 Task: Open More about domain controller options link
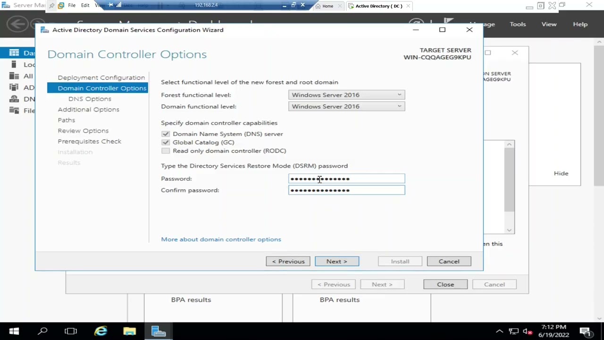[221, 239]
